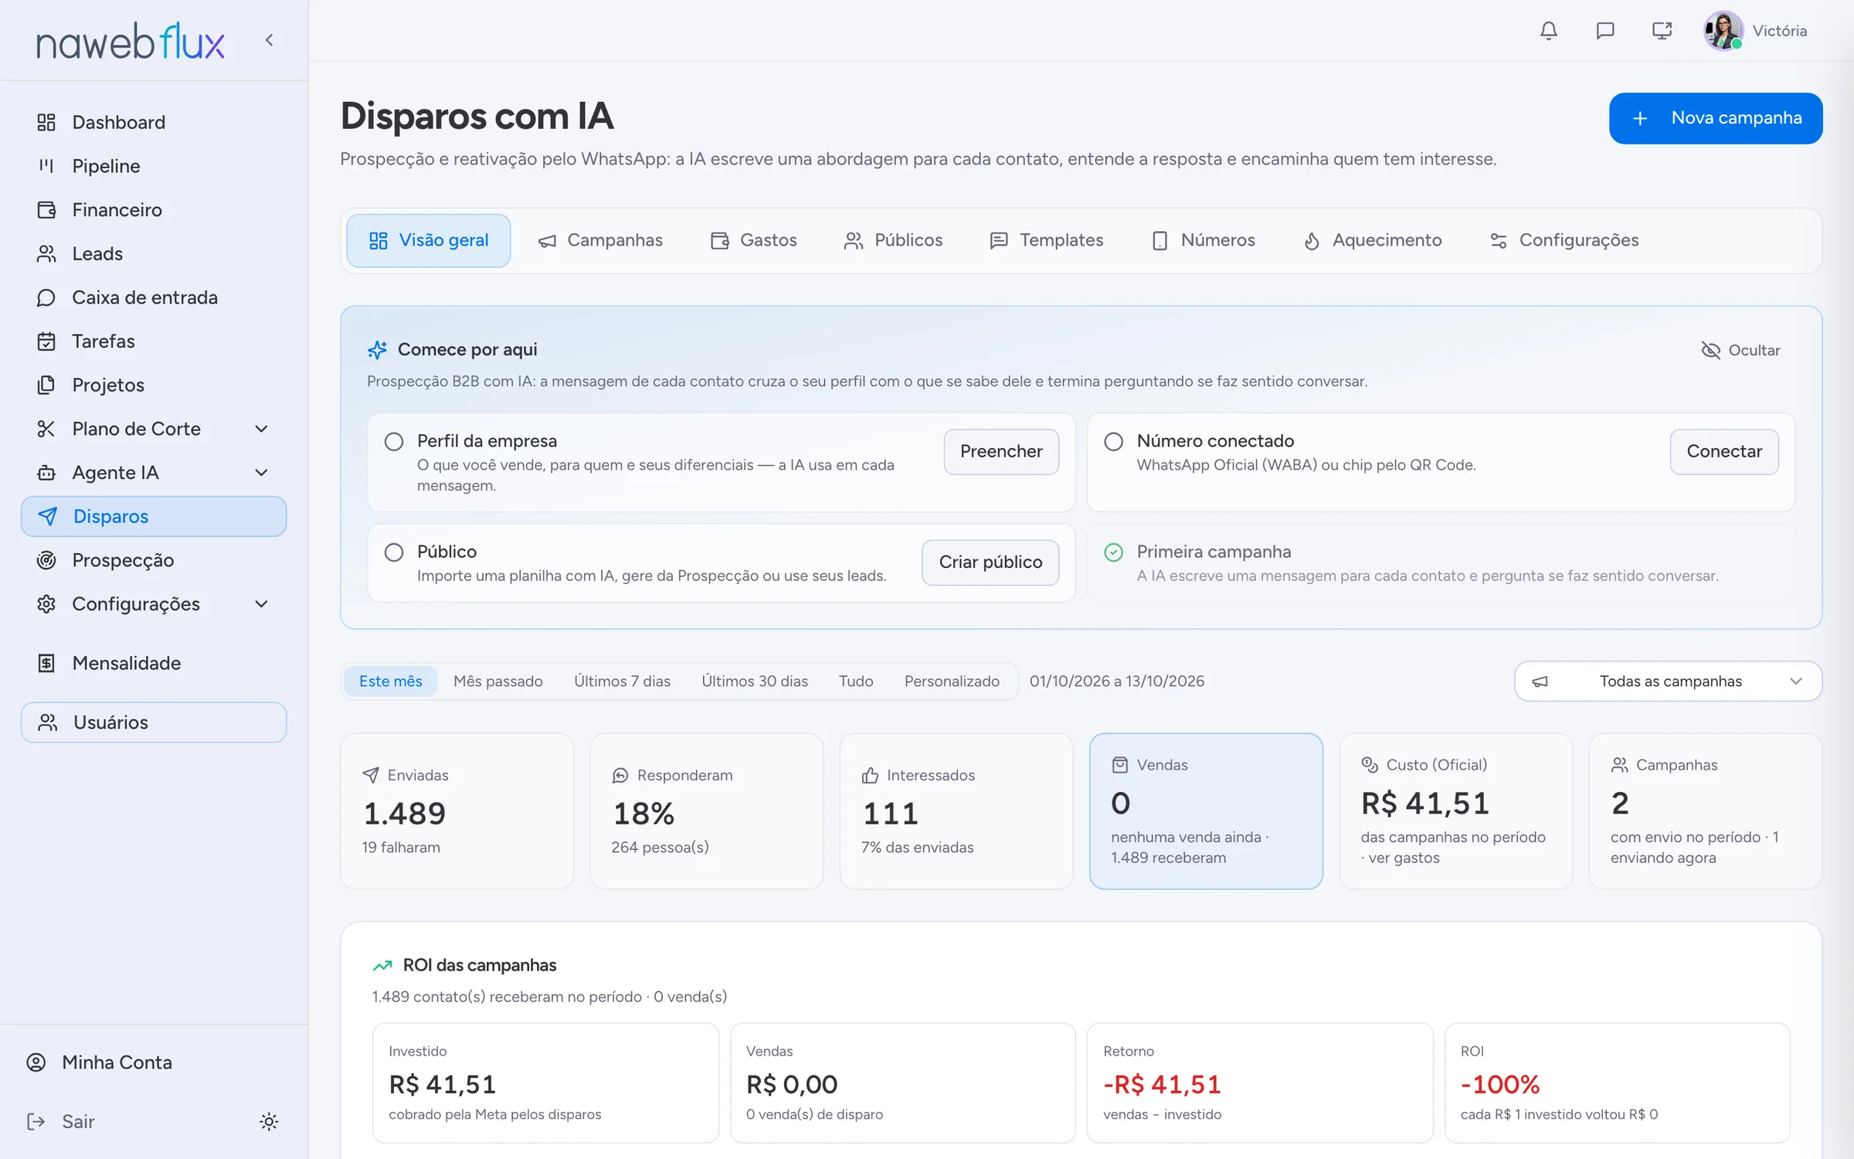Open Mensalidade in the sidebar
1854x1159 pixels.
click(x=154, y=663)
